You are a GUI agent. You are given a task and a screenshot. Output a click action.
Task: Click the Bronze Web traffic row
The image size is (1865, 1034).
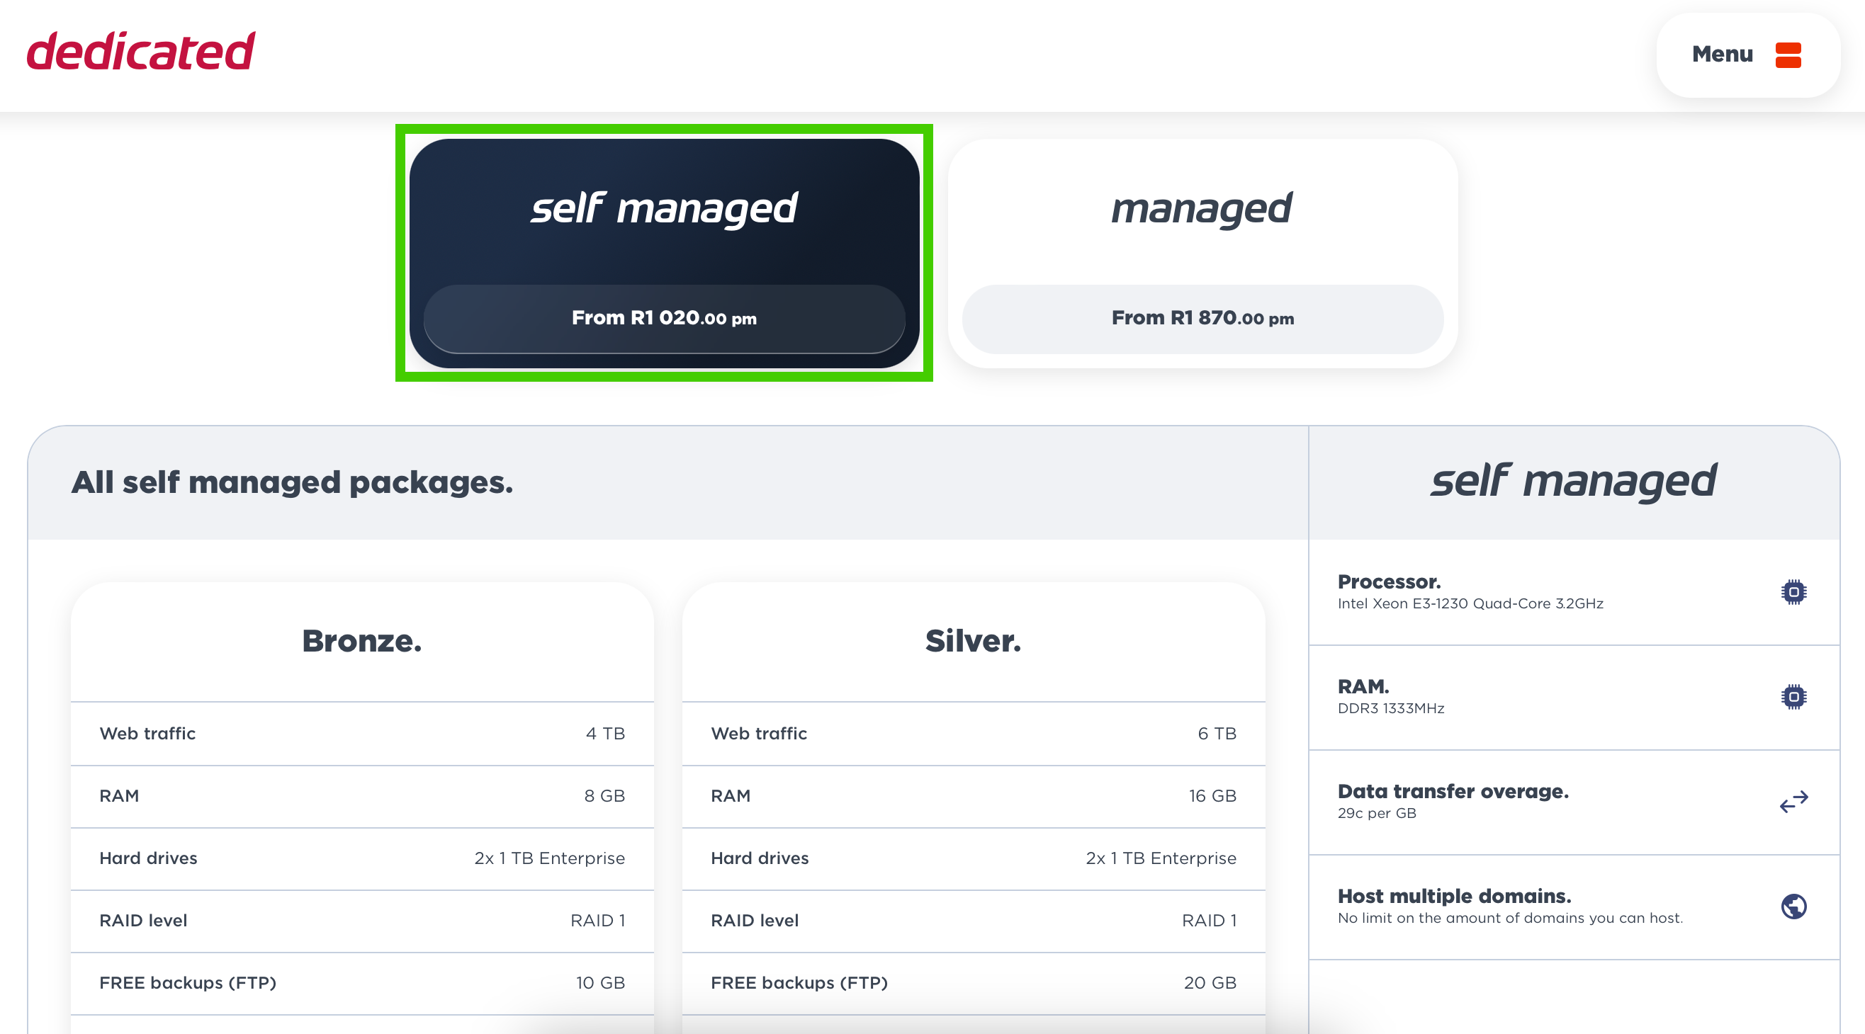[x=362, y=734]
